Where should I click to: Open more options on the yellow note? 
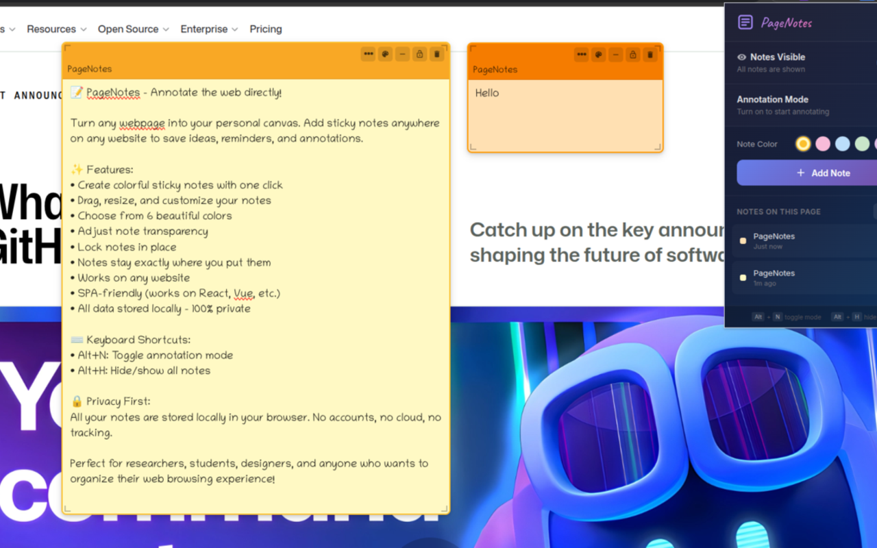click(368, 53)
